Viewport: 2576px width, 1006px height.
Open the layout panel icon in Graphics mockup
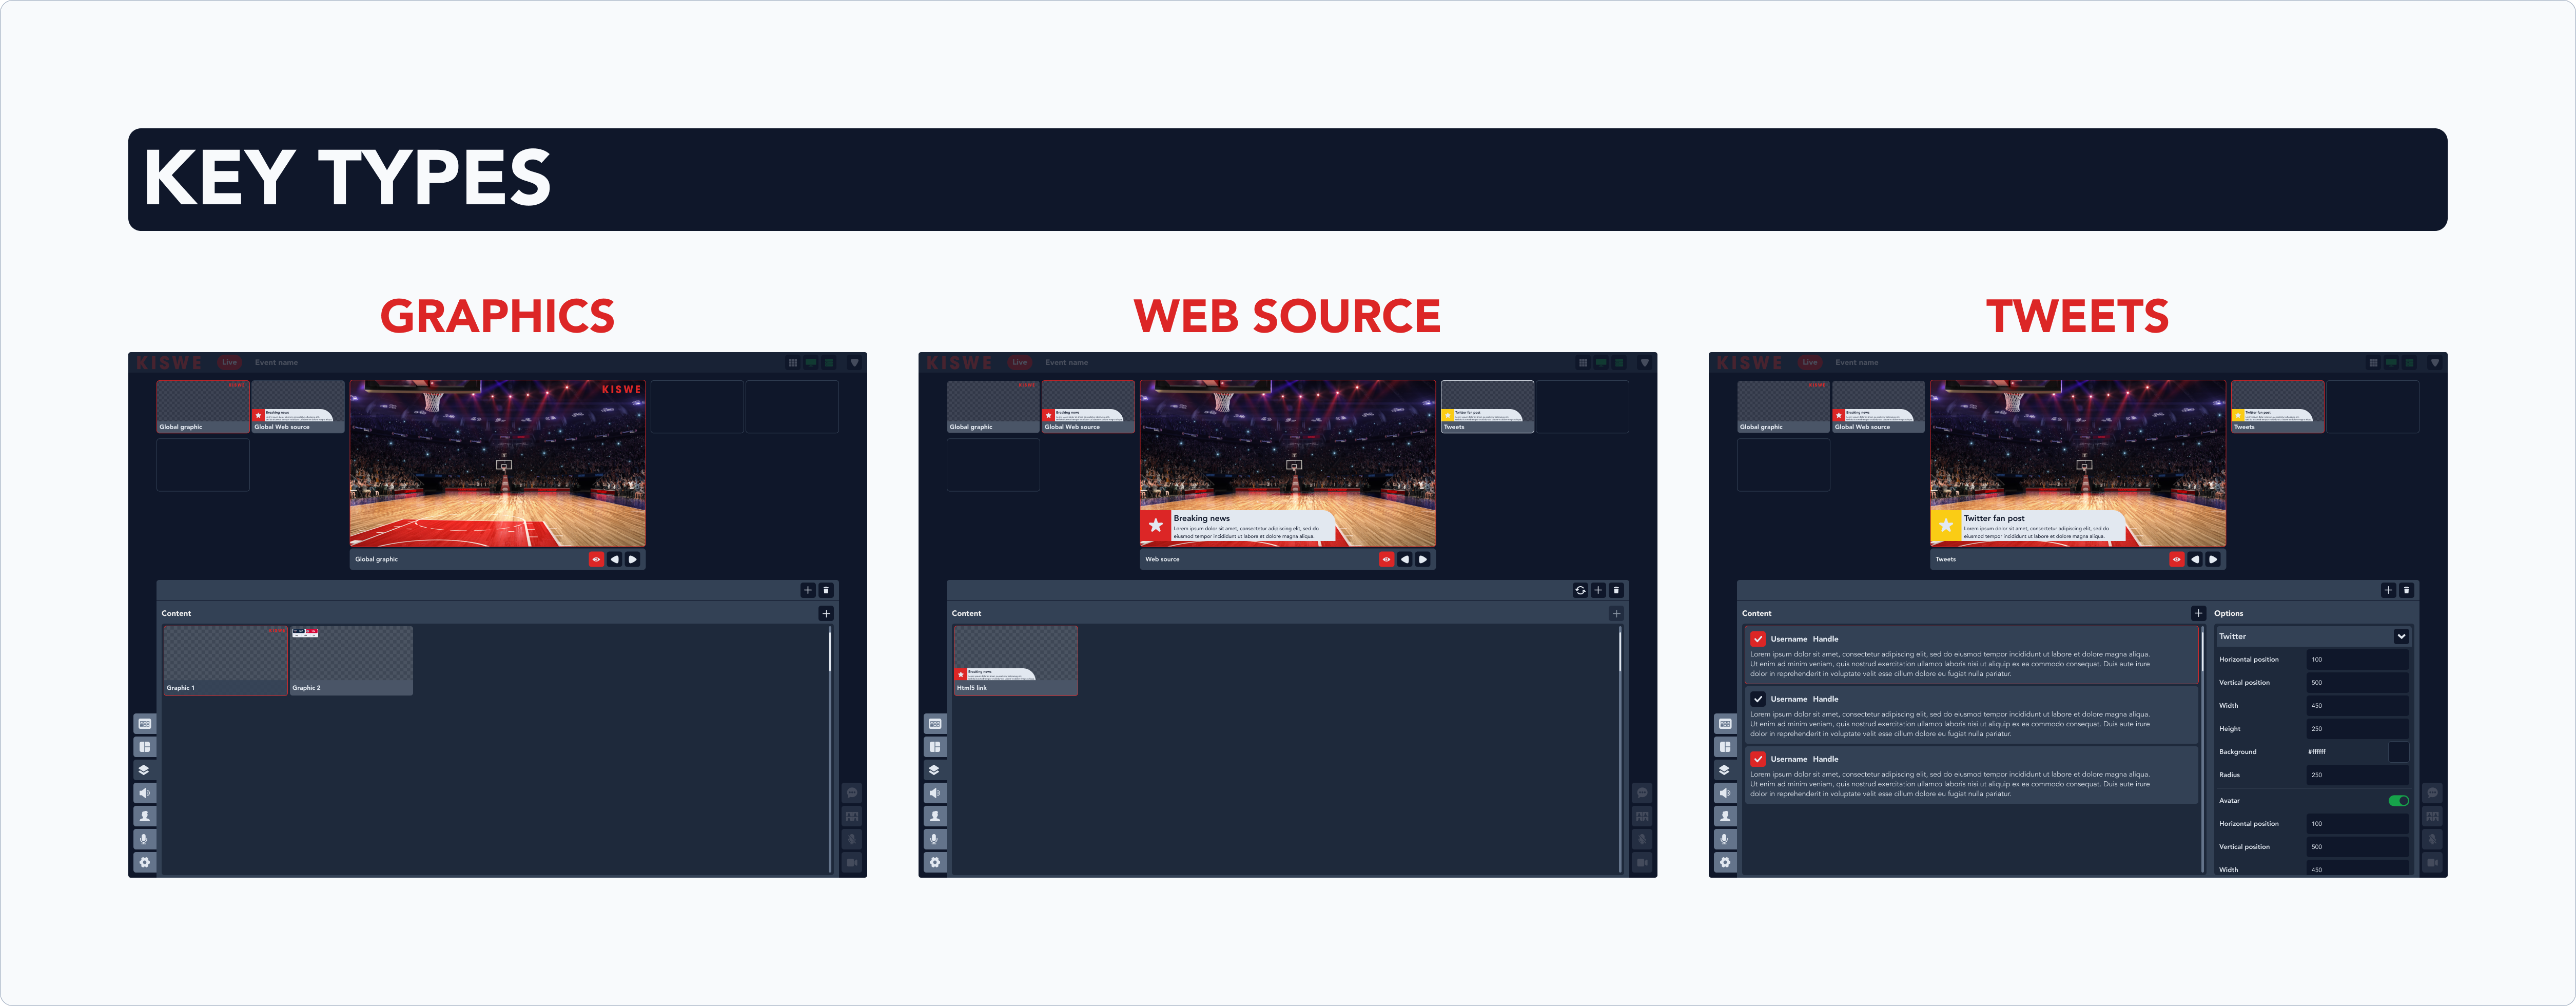click(x=145, y=747)
